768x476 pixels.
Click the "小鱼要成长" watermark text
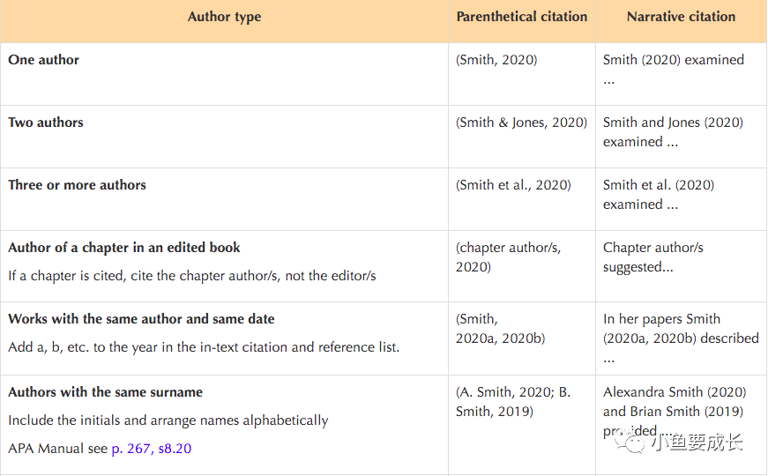697,442
